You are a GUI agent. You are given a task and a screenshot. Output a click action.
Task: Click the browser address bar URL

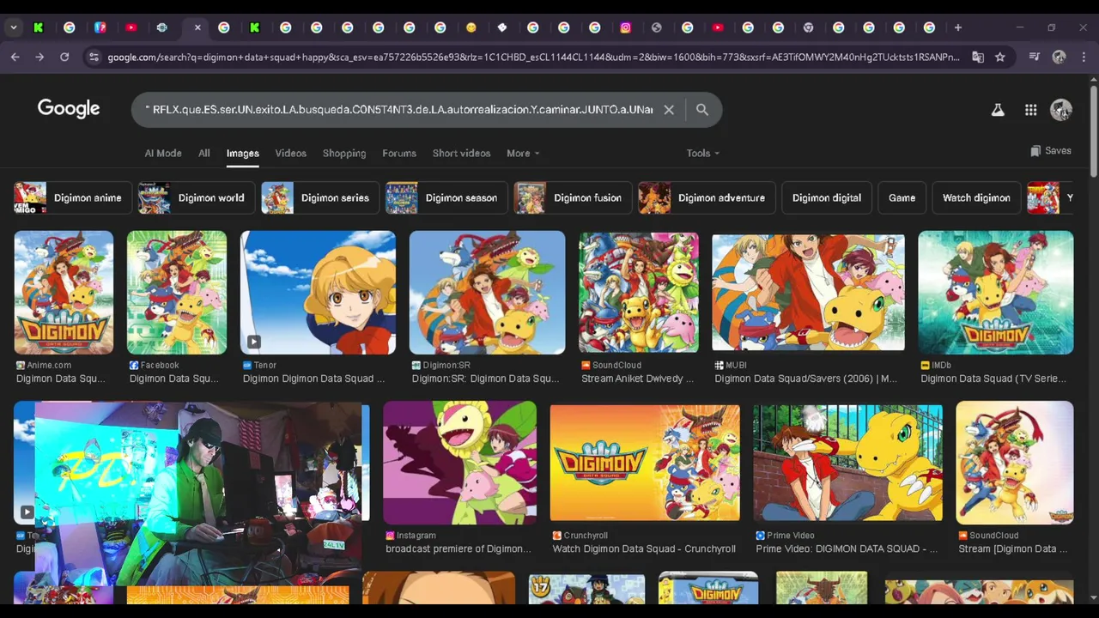[532, 58]
